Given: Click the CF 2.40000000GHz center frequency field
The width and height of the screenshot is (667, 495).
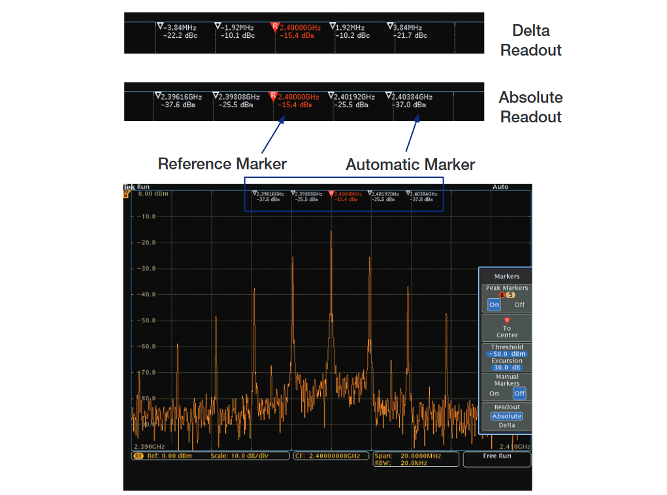Looking at the screenshot, I should (330, 457).
